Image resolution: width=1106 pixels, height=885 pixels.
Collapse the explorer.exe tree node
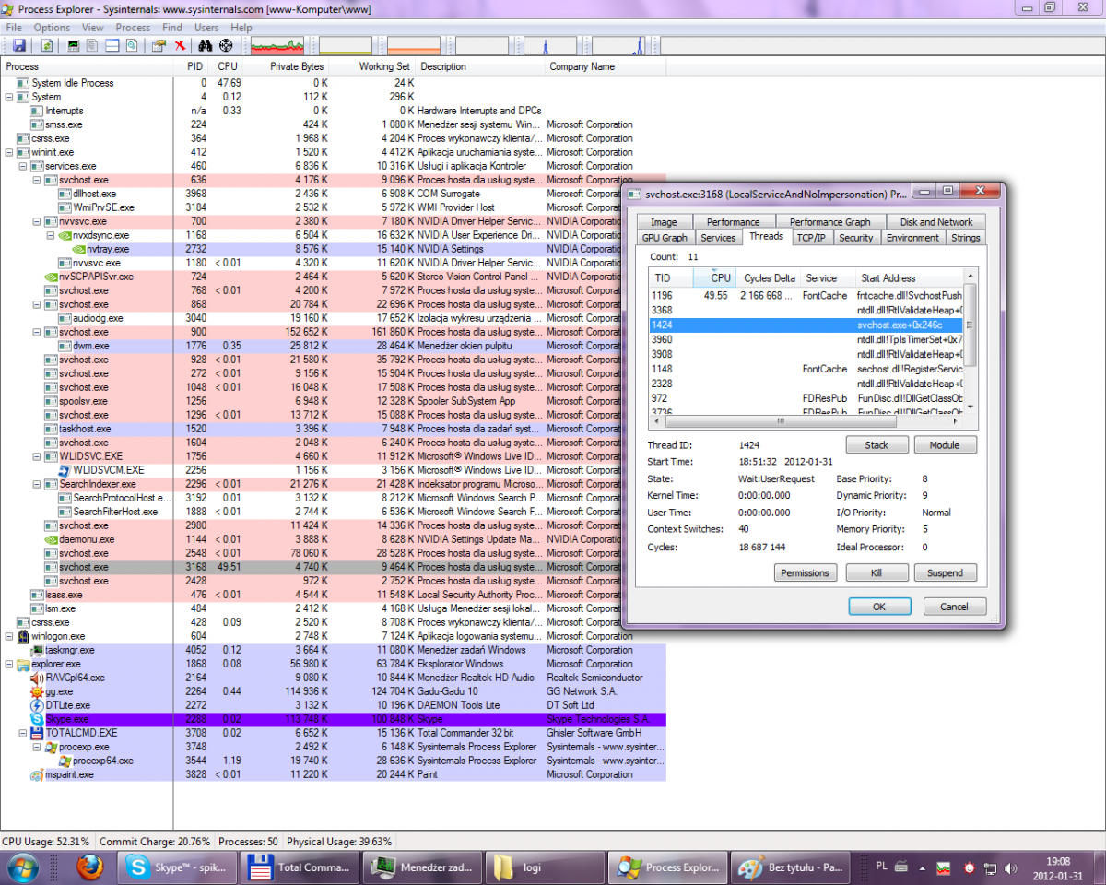point(9,664)
